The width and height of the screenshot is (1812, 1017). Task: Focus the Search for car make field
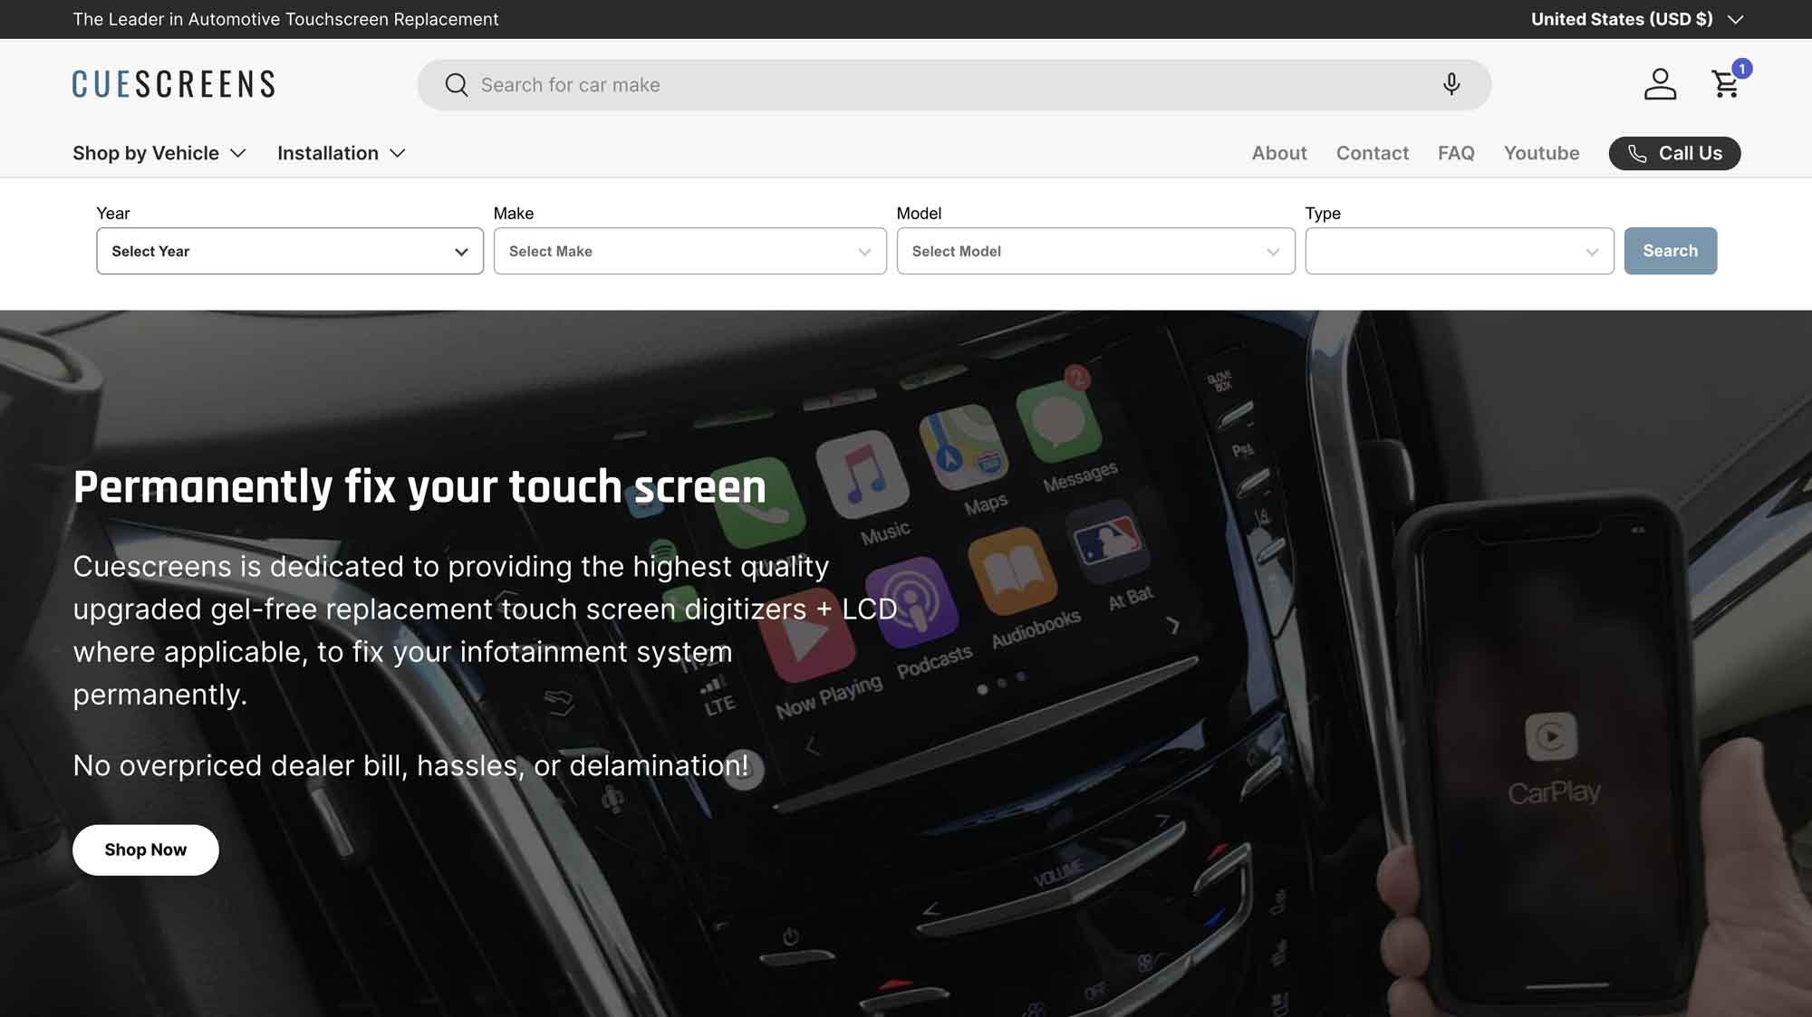[x=954, y=85]
